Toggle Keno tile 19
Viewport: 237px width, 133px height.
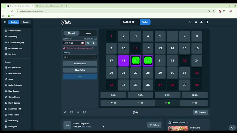[136, 60]
